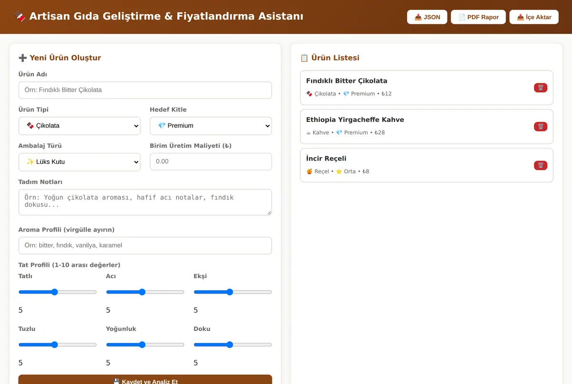Adjust the Doku slider

pyautogui.click(x=233, y=344)
